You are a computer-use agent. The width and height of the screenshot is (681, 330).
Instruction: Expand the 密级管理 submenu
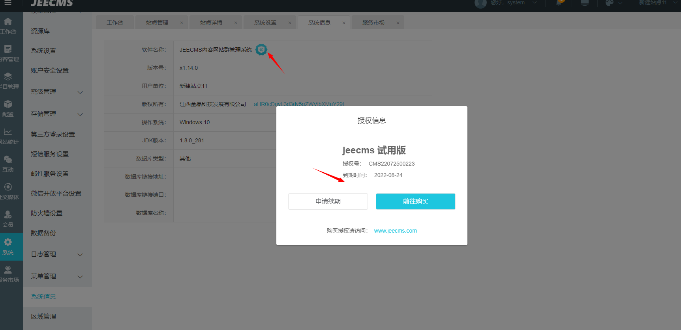(80, 92)
